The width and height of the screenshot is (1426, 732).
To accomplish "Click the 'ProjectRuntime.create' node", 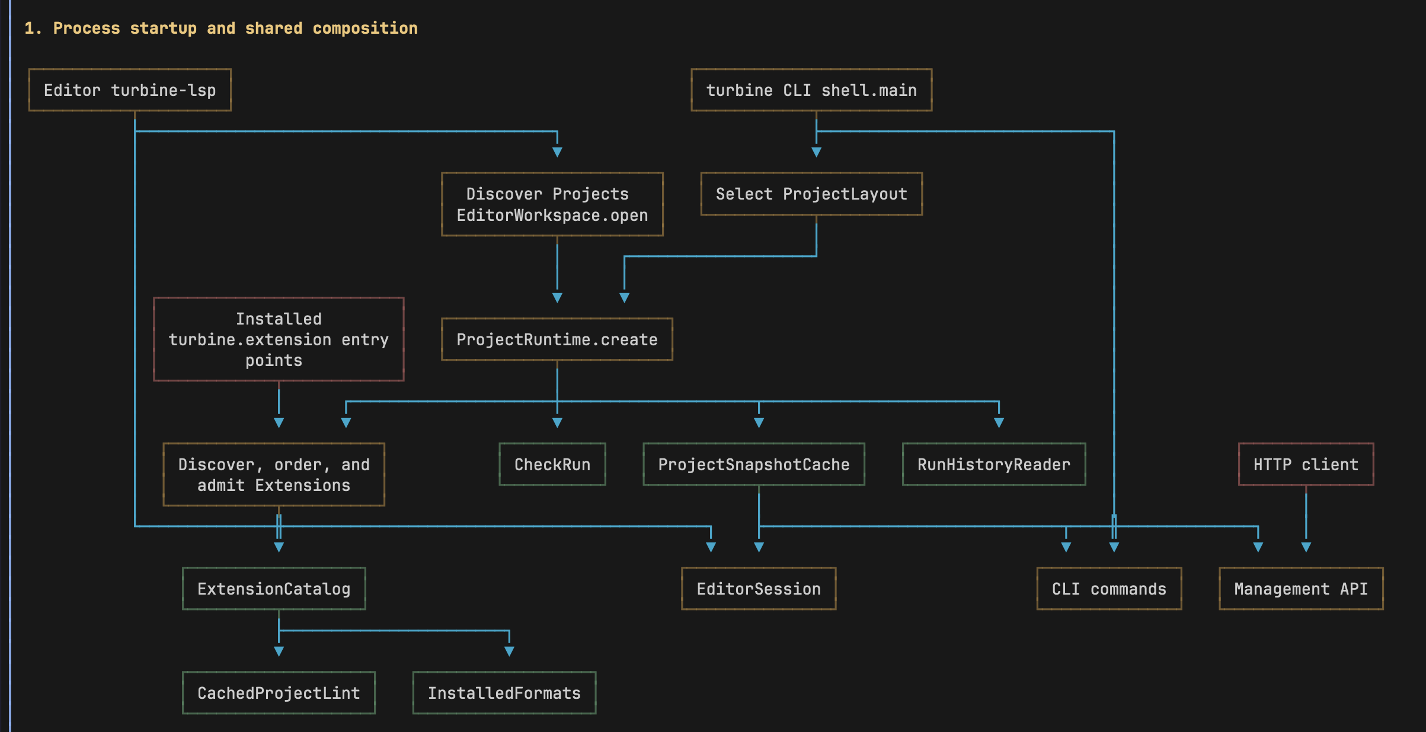I will 557,339.
